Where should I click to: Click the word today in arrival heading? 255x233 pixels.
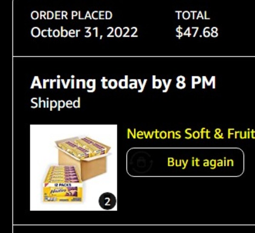125,83
